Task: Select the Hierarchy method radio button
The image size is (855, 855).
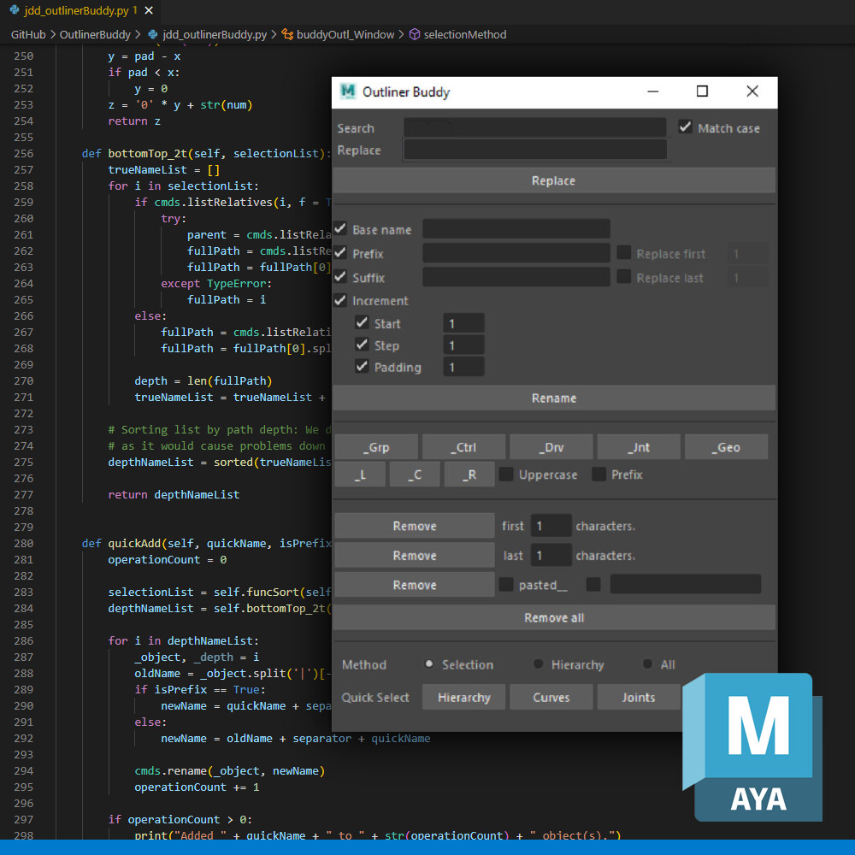Action: (x=539, y=664)
